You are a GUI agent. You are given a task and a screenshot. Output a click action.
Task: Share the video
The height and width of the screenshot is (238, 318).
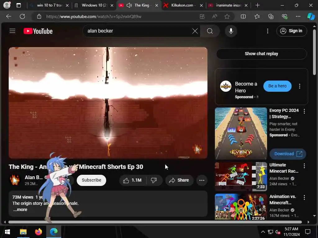tap(179, 180)
